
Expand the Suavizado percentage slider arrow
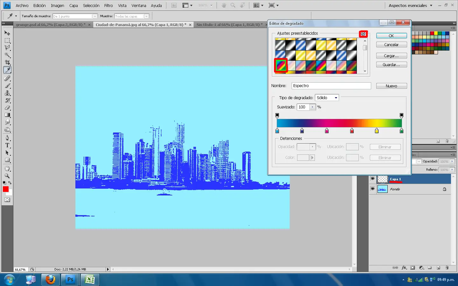(x=313, y=107)
